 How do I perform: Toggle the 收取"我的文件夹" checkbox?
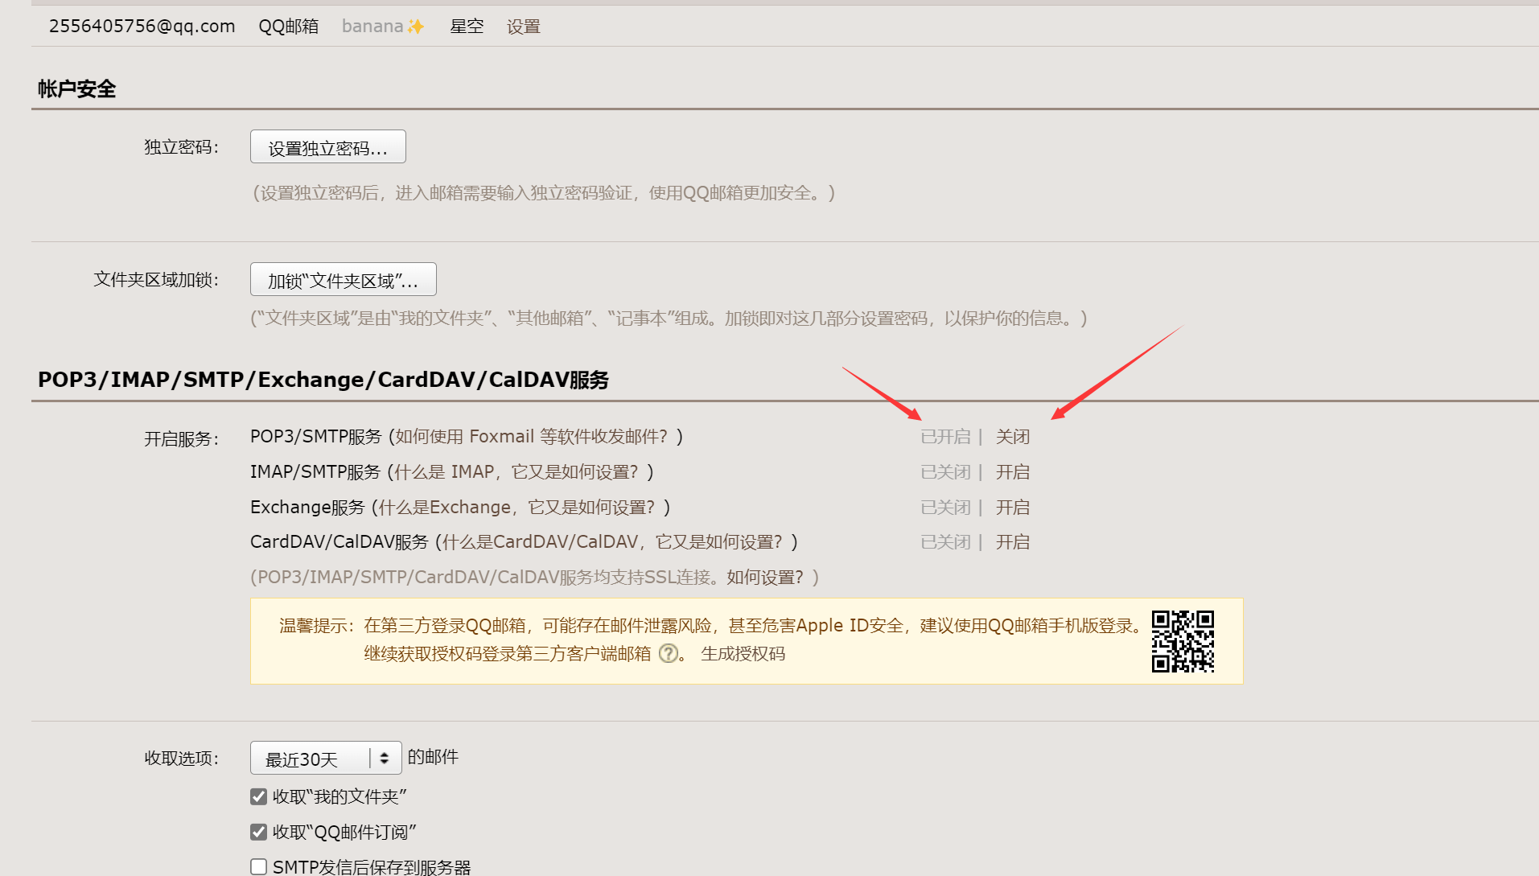pyautogui.click(x=258, y=796)
